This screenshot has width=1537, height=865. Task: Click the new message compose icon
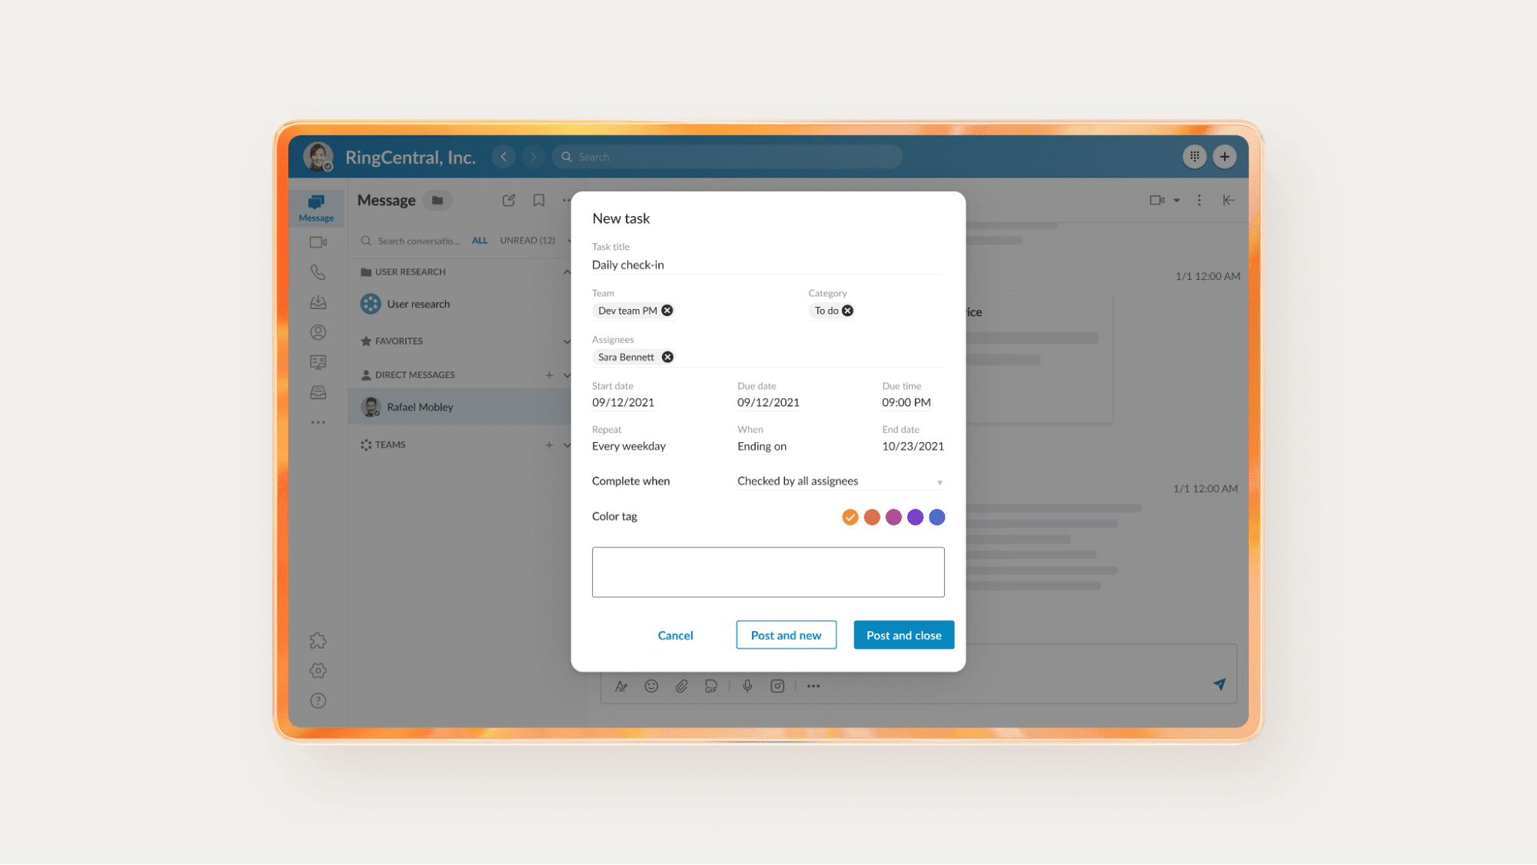(507, 200)
